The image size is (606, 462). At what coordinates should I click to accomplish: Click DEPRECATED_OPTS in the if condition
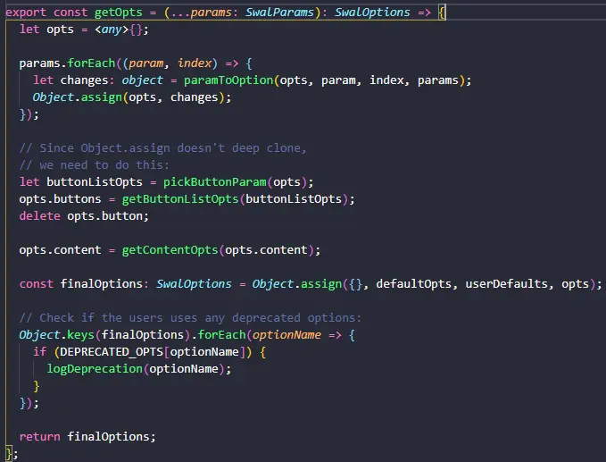click(x=112, y=352)
